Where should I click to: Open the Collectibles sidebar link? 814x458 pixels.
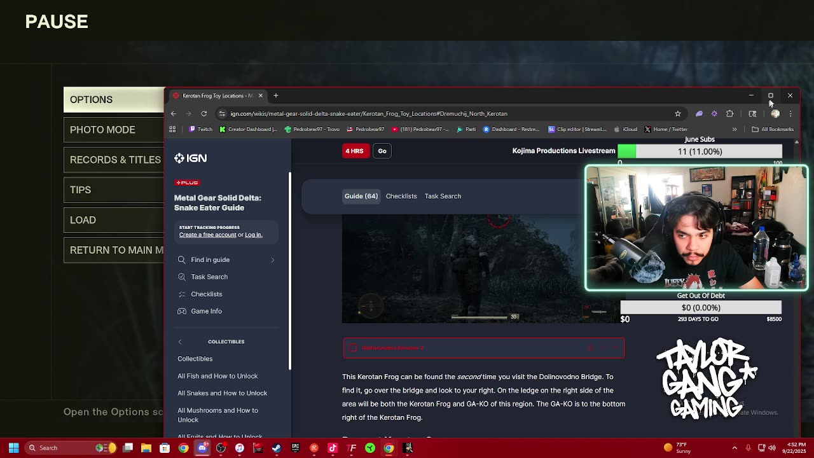(x=195, y=359)
